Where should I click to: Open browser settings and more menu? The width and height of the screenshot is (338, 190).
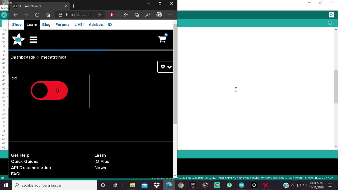click(x=170, y=15)
